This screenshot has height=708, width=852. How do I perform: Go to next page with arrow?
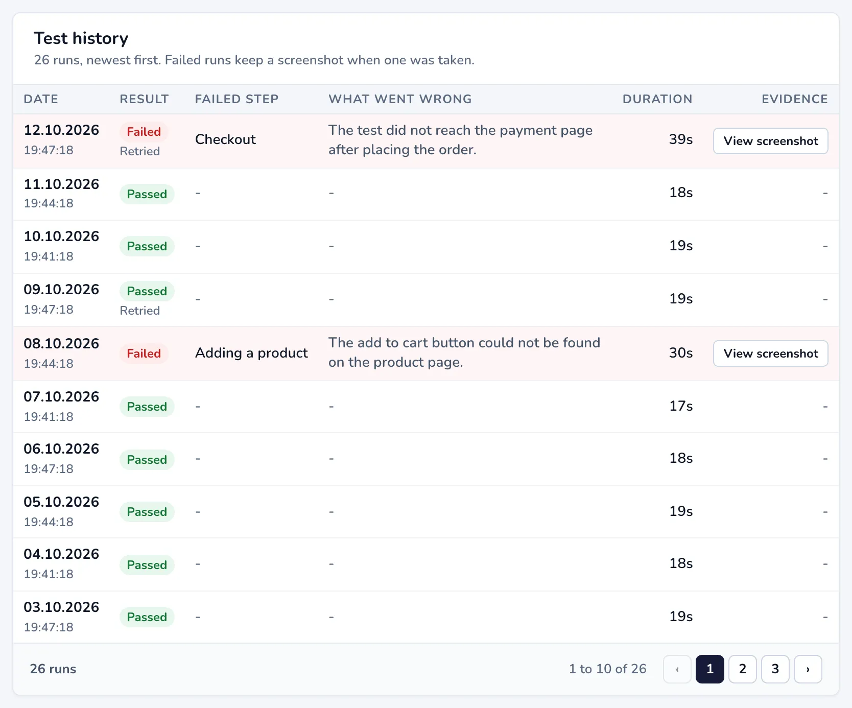pyautogui.click(x=808, y=669)
